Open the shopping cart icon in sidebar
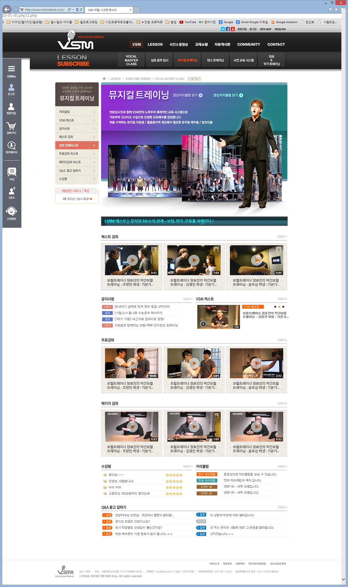 11,127
